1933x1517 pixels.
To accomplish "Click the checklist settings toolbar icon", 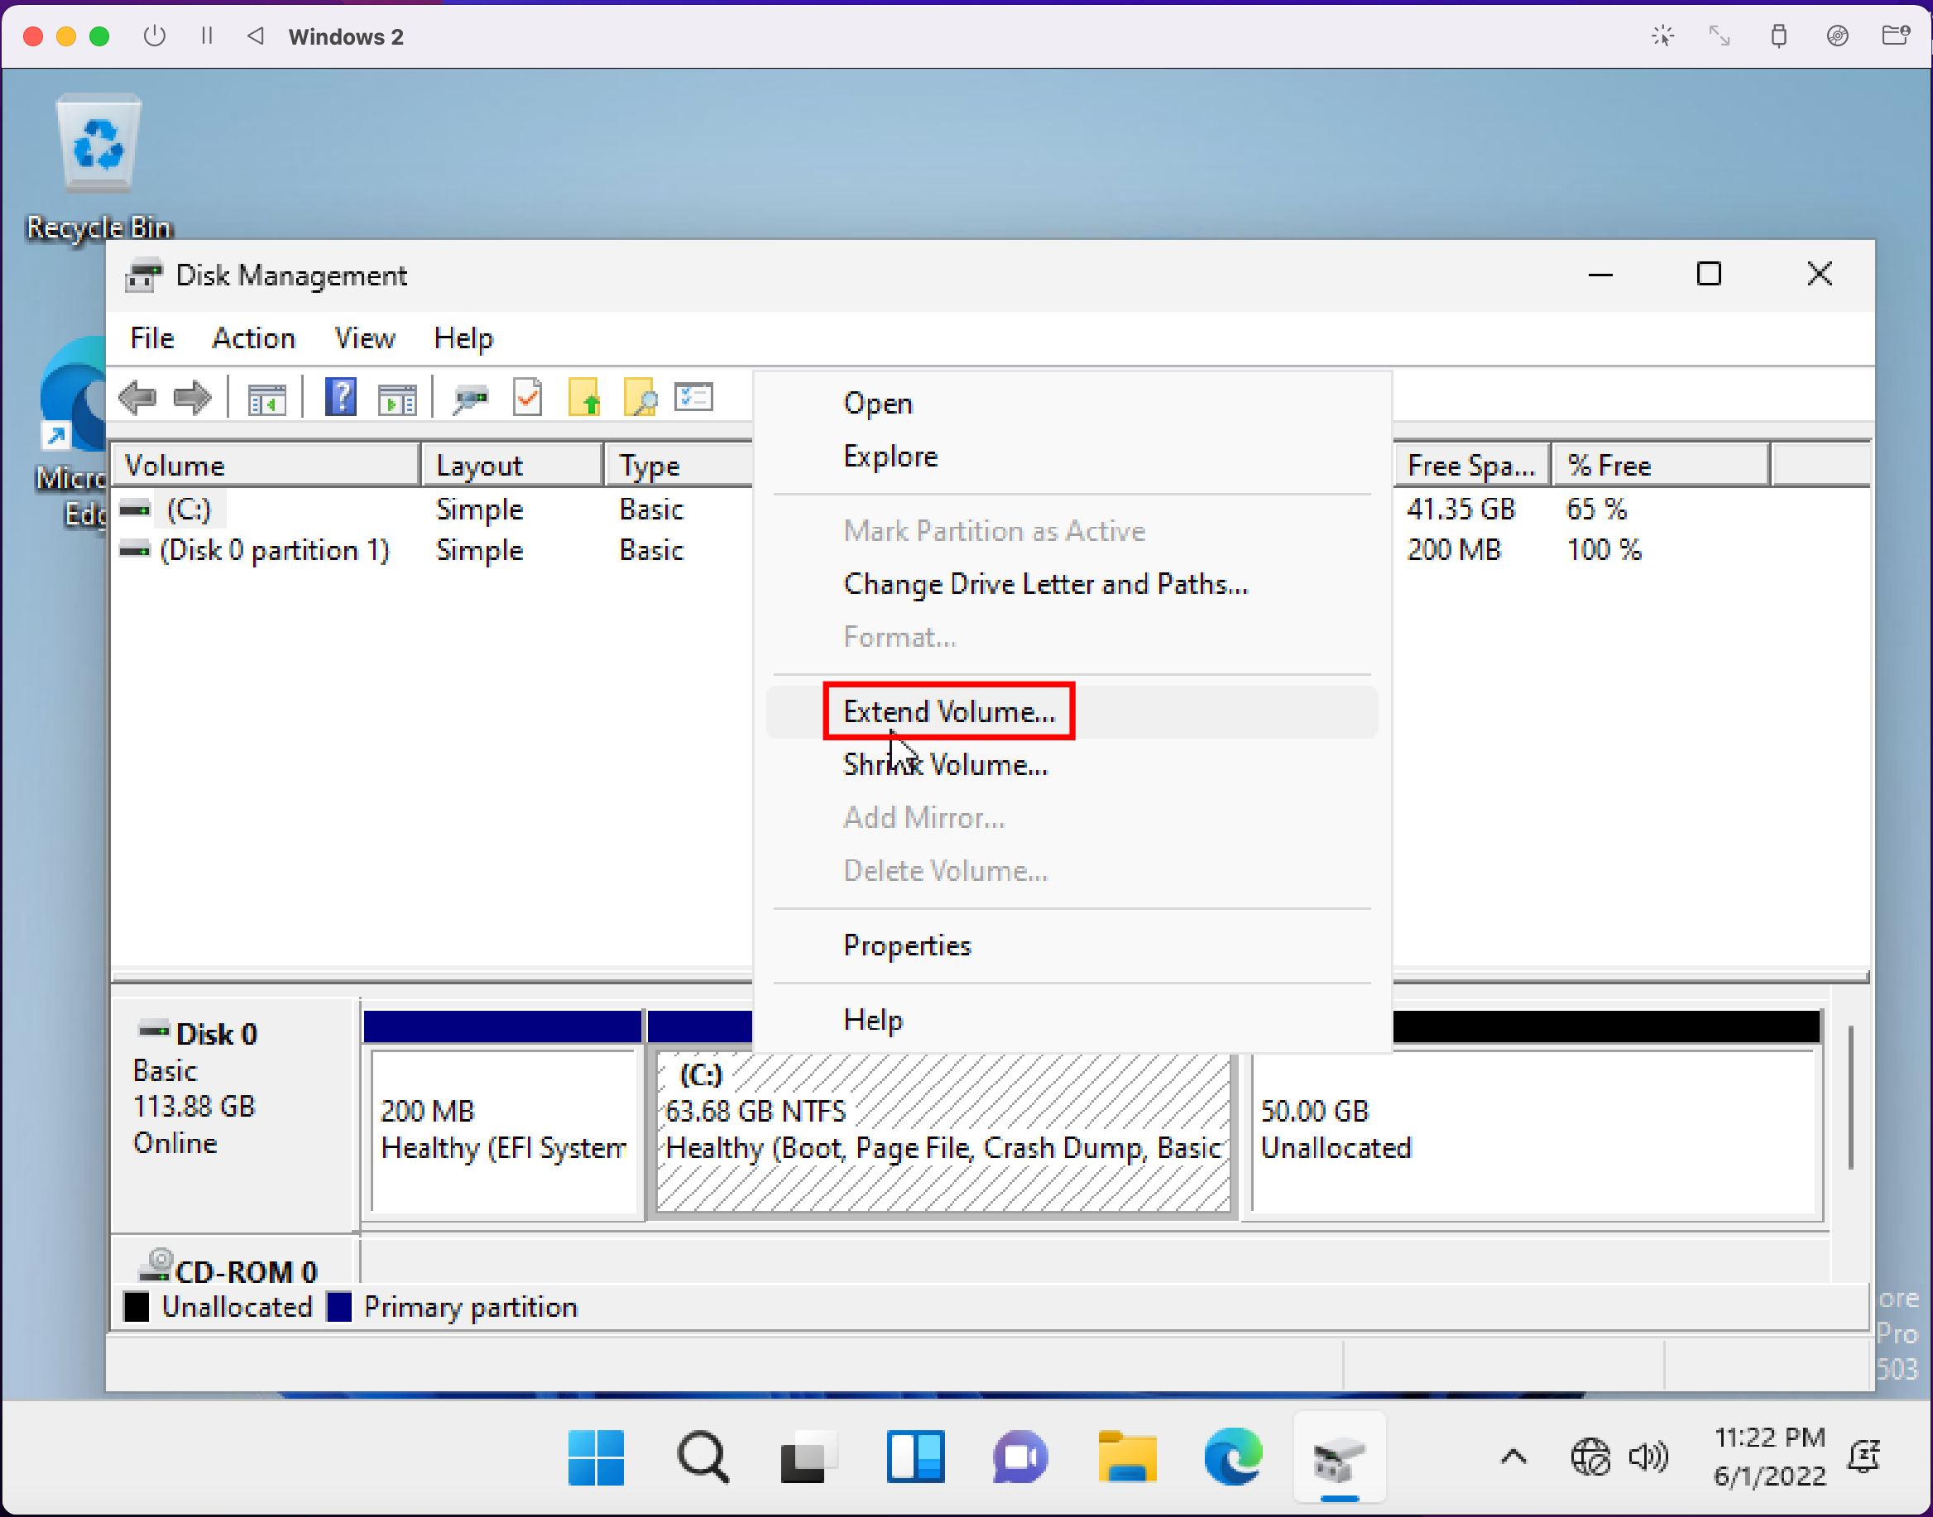I will pyautogui.click(x=693, y=397).
